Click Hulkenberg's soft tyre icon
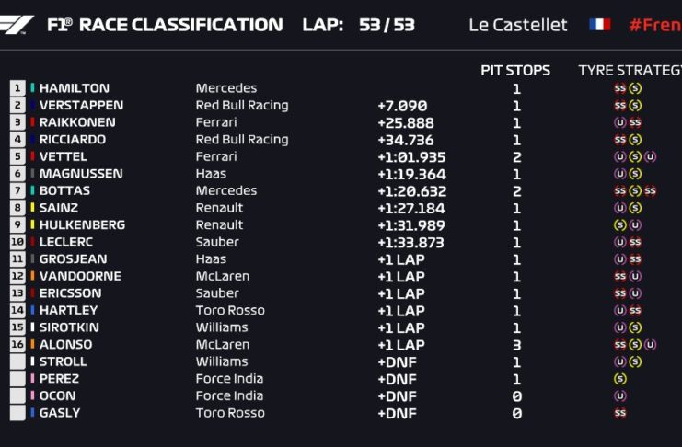The height and width of the screenshot is (447, 682). pyautogui.click(x=620, y=225)
